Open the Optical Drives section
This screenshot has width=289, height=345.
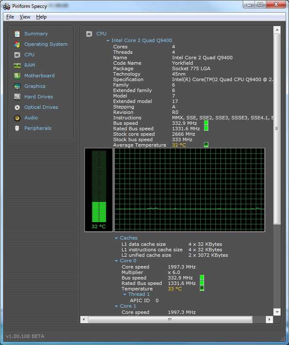(41, 107)
